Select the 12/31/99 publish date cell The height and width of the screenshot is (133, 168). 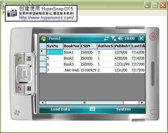123,64
